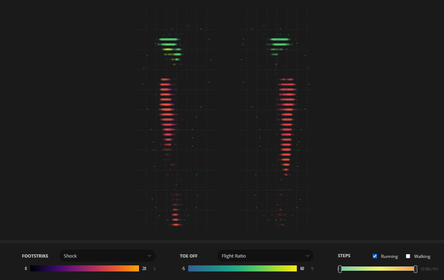Image resolution: width=444 pixels, height=280 pixels.
Task: Enable the Walking checkbox
Action: coord(408,256)
